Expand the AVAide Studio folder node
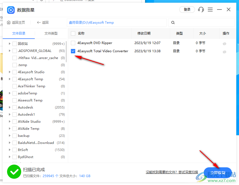This screenshot has width=239, height=185. click(10, 122)
